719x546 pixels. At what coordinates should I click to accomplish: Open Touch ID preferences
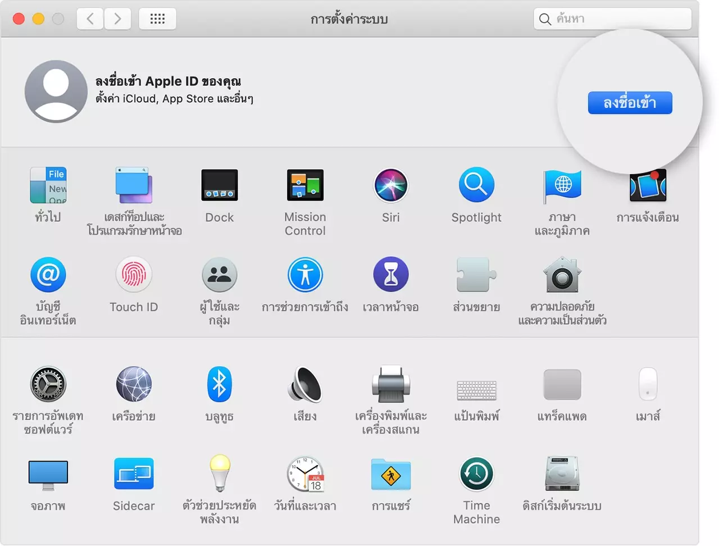(134, 275)
